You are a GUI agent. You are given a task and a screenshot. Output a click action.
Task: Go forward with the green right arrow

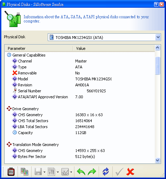pyautogui.click(x=92, y=172)
